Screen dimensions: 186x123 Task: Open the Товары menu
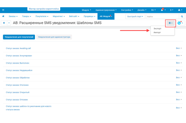click(x=26, y=16)
